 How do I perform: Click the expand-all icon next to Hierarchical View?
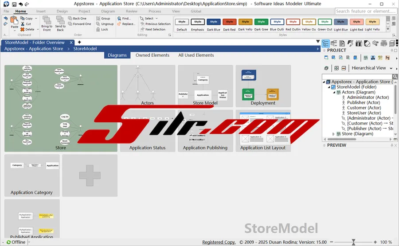[x=336, y=68]
